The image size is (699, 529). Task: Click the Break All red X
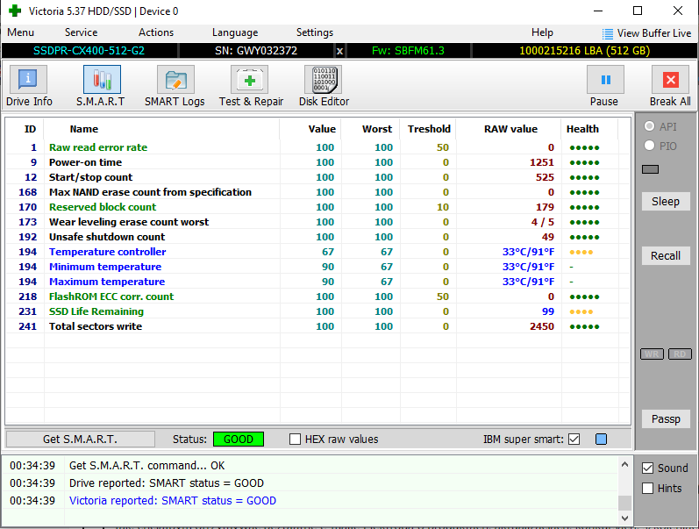click(670, 80)
